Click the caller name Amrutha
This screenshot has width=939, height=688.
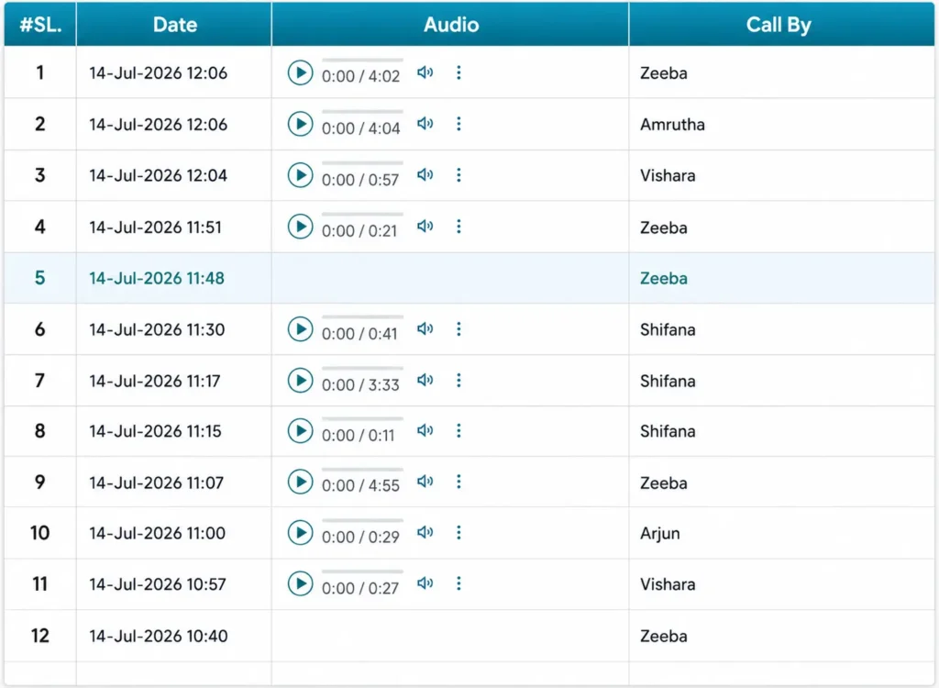[672, 124]
